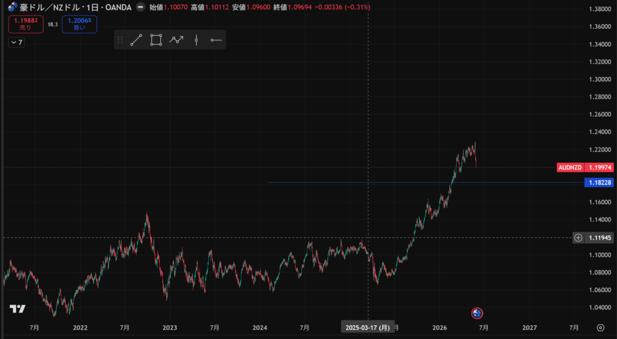Click the spread value 18.3
Viewport: 617px width, 339px height.
click(53, 24)
